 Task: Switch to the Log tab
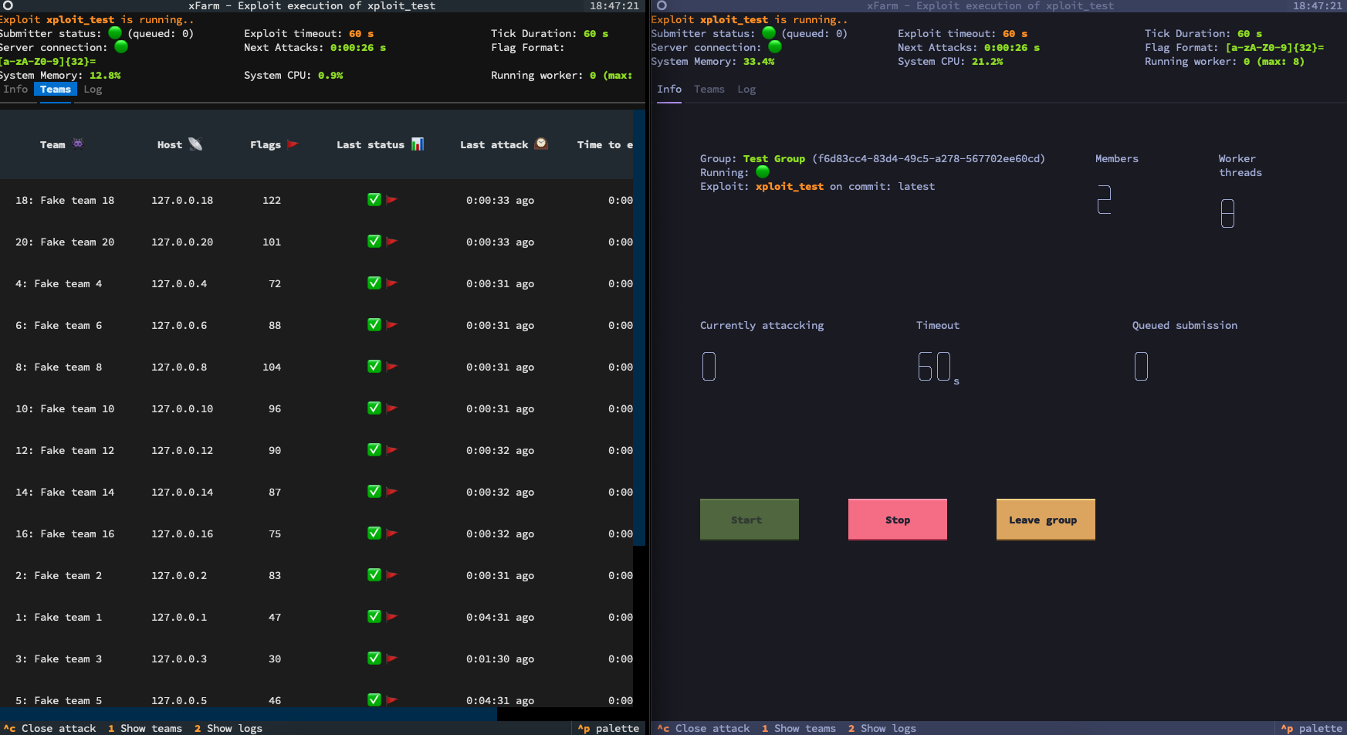click(x=93, y=89)
